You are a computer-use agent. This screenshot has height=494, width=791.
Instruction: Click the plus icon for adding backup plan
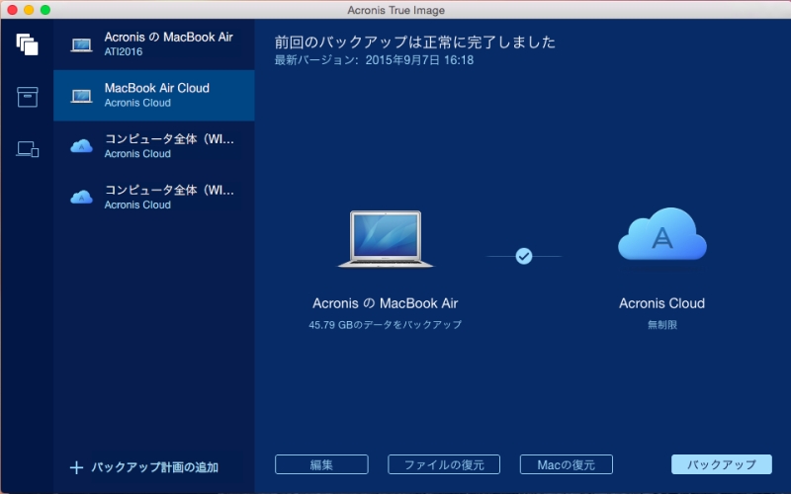pyautogui.click(x=77, y=467)
